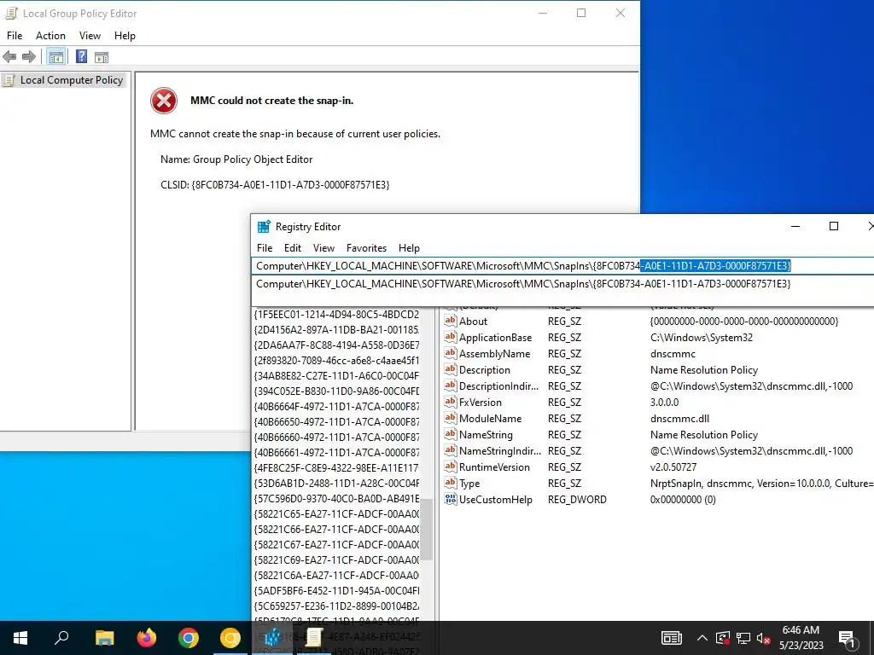The width and height of the screenshot is (874, 655).
Task: Open File Explorer from taskbar
Action: coord(104,638)
